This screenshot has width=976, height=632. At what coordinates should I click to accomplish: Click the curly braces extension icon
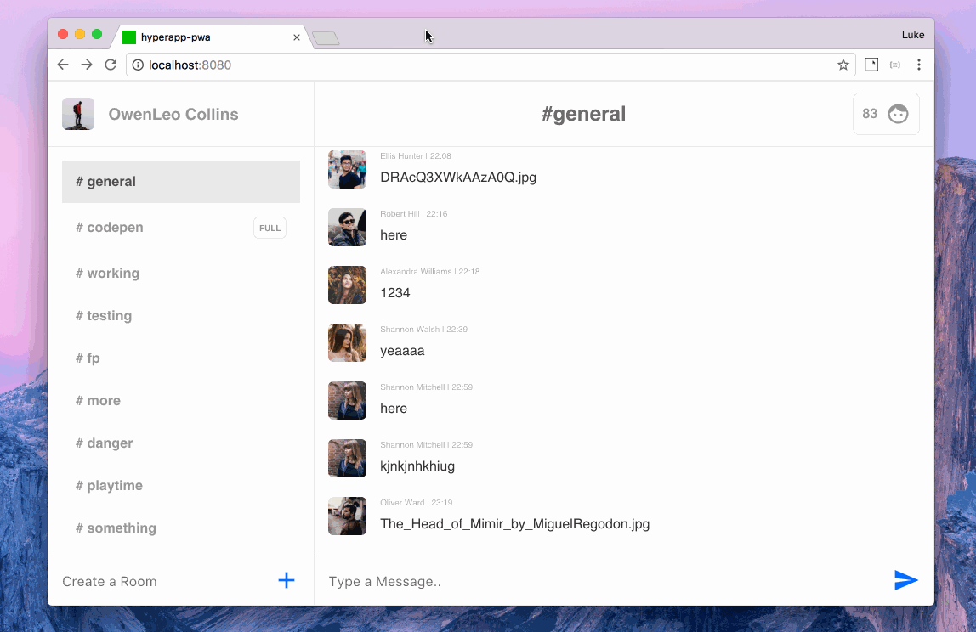coord(894,65)
